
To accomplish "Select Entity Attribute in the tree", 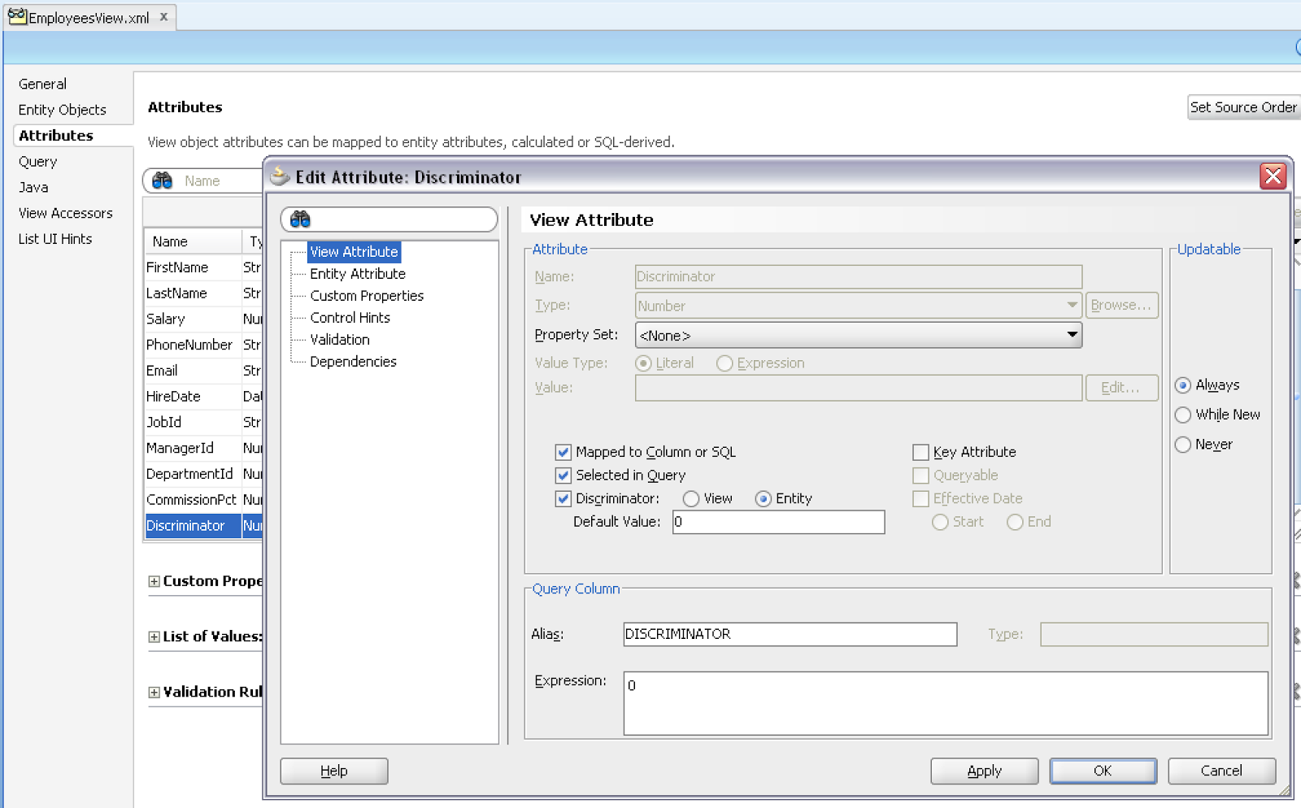I will tap(358, 274).
